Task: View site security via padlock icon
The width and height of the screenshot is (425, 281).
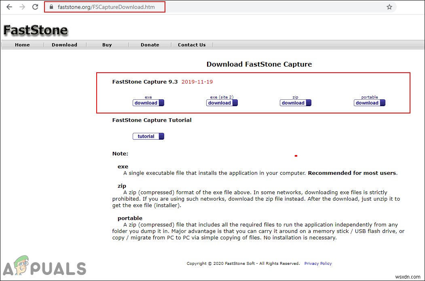Action: (x=51, y=7)
